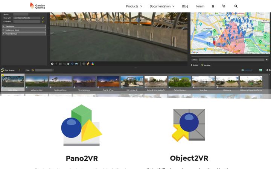This screenshot has width=271, height=169.
Task: Click the blue move-arrows viewer icon
Action: pyautogui.click(x=72, y=64)
